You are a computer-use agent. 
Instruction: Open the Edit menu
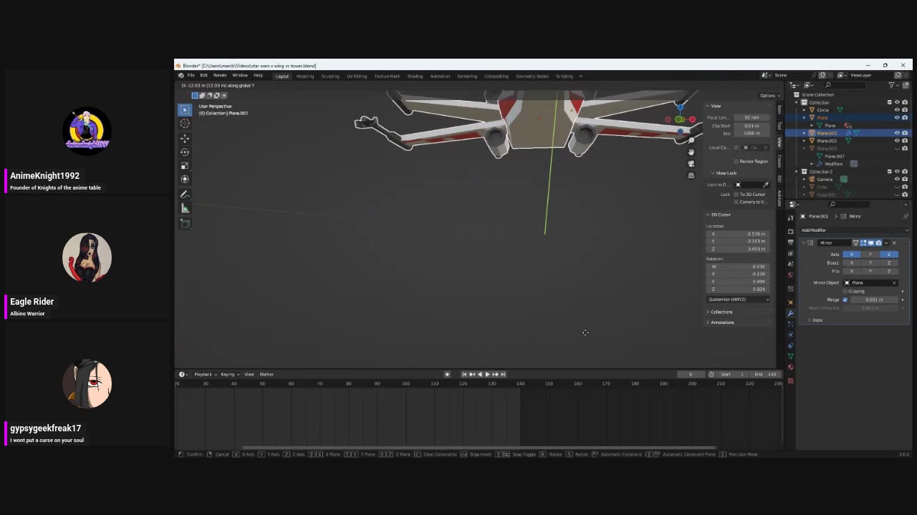(x=204, y=76)
